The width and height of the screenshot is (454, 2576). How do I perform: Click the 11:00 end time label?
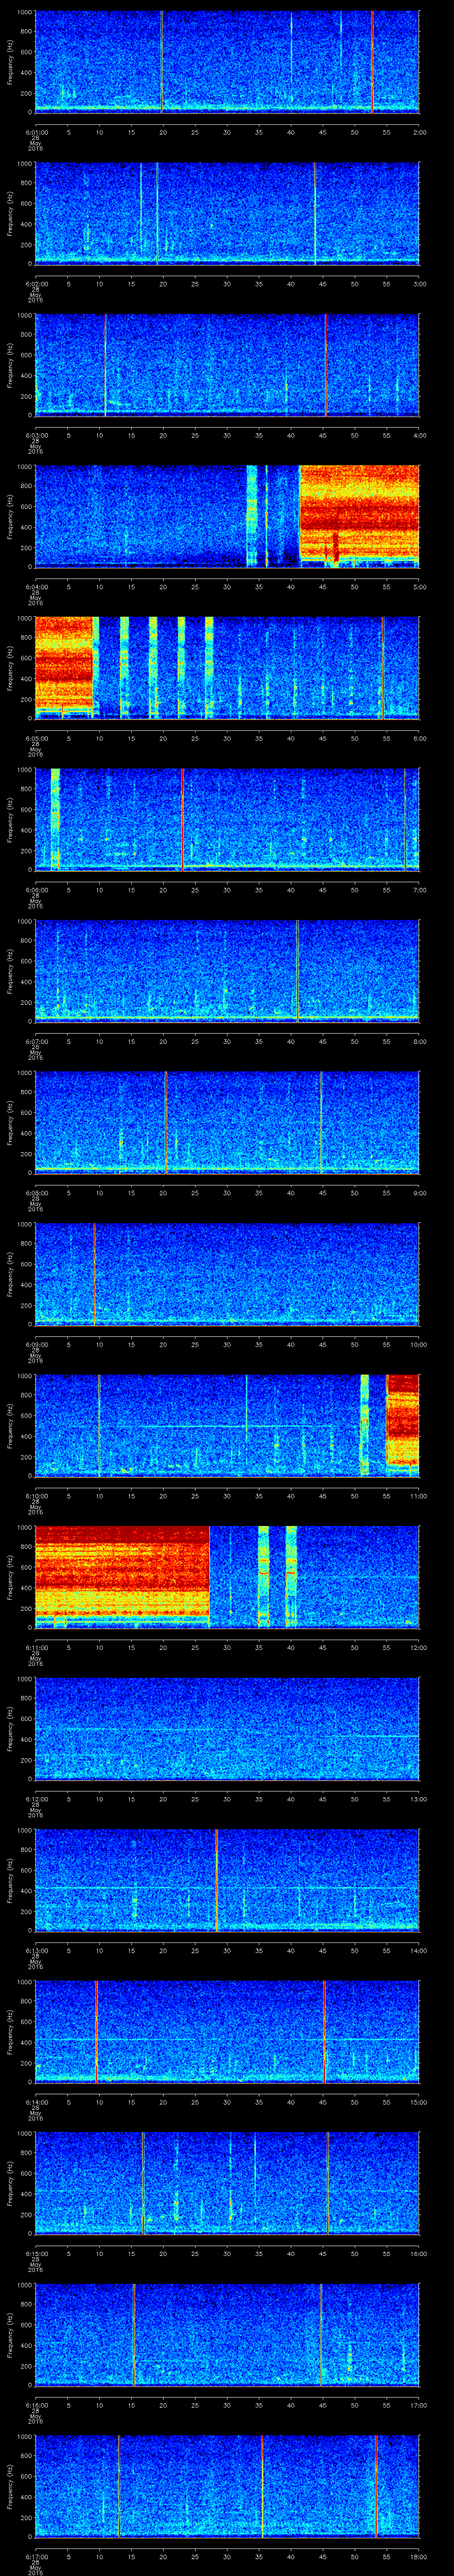point(418,1495)
